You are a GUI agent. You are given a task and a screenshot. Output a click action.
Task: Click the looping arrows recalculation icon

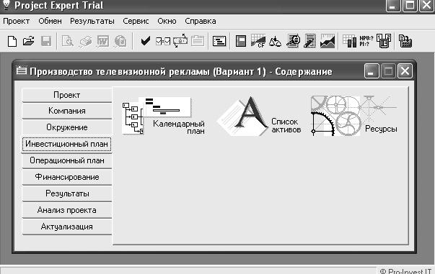coord(180,41)
